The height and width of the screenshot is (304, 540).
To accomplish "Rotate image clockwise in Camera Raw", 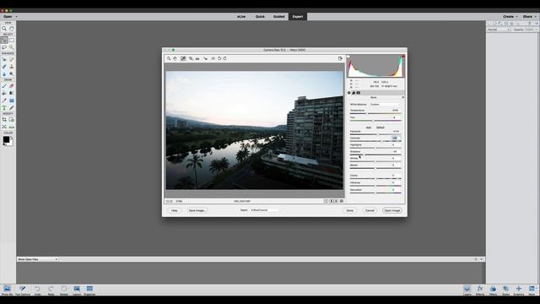I will [x=225, y=58].
